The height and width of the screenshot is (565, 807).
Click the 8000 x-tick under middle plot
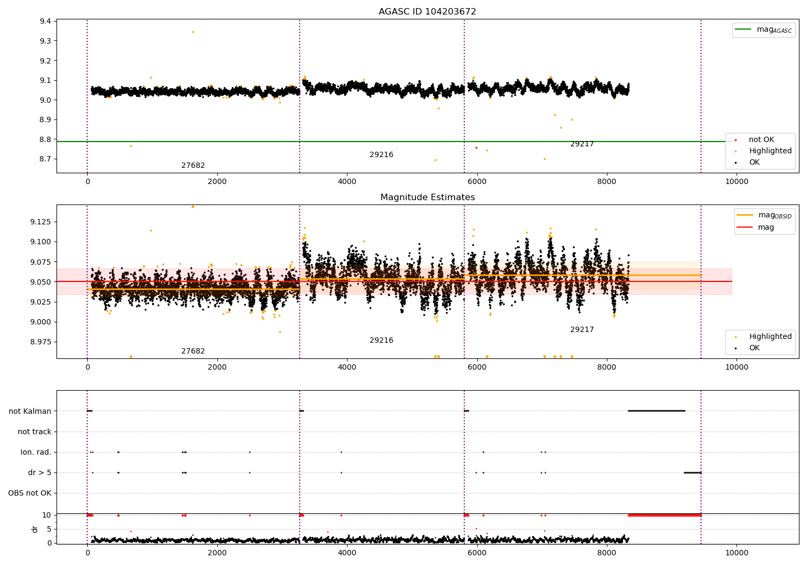[x=607, y=368]
